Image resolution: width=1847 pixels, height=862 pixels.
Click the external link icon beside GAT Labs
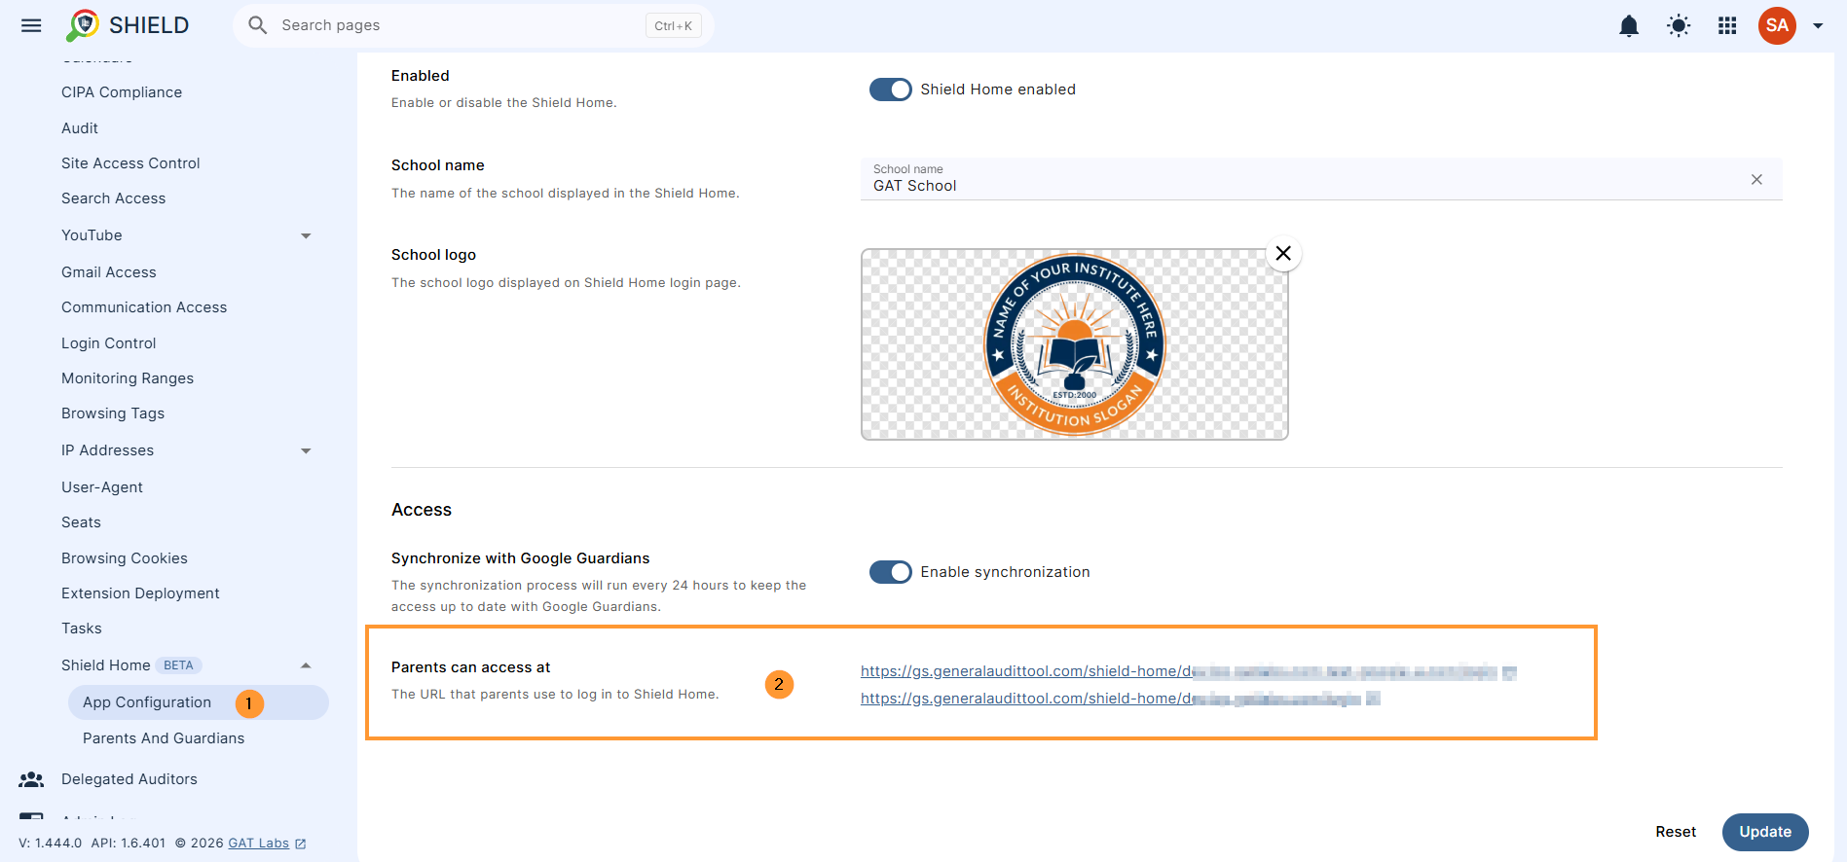point(301,844)
